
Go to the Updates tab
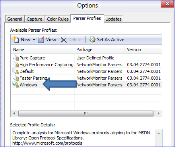(113, 19)
